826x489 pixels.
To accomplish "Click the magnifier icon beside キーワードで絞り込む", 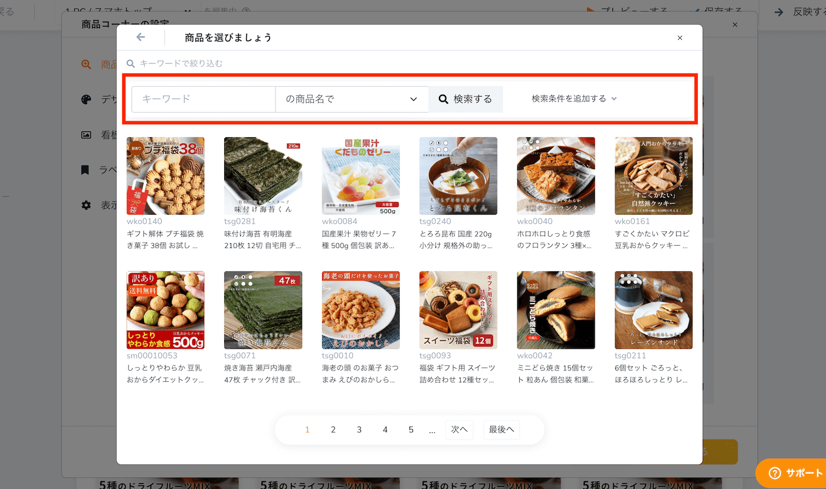I will tap(130, 64).
